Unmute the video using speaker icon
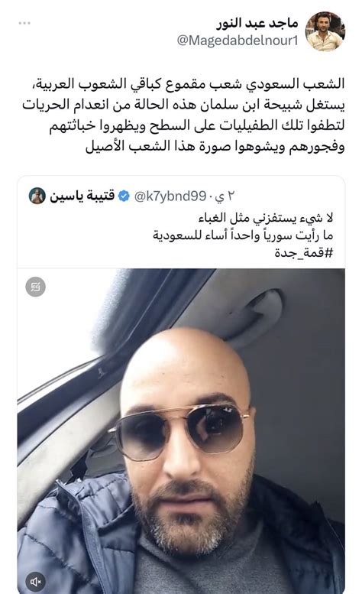 pos(36,582)
